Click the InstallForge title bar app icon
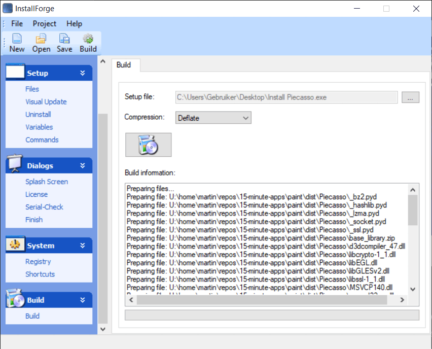The width and height of the screenshot is (432, 349). click(x=8, y=8)
